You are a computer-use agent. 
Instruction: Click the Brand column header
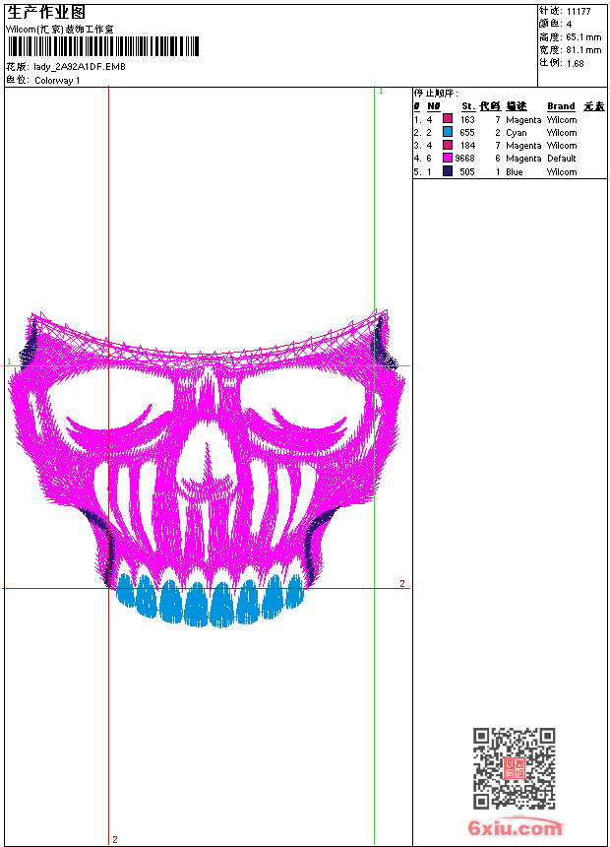[561, 106]
